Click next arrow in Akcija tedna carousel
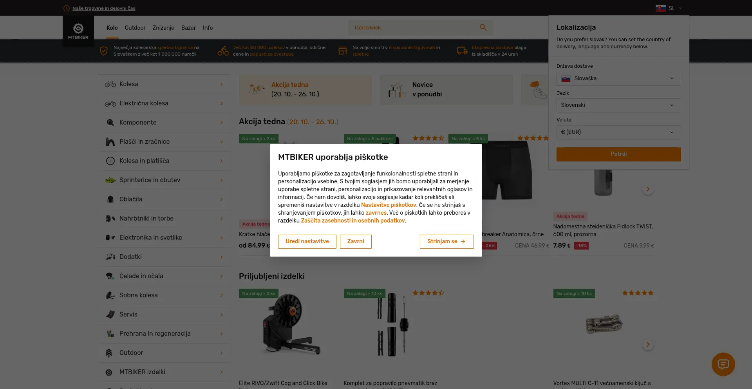Screen dimensions: 752x389 click(x=648, y=189)
